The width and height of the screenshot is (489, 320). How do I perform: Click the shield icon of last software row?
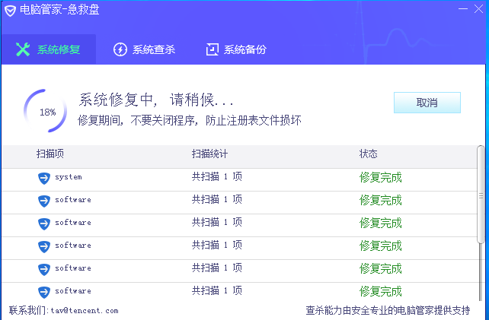click(x=43, y=292)
